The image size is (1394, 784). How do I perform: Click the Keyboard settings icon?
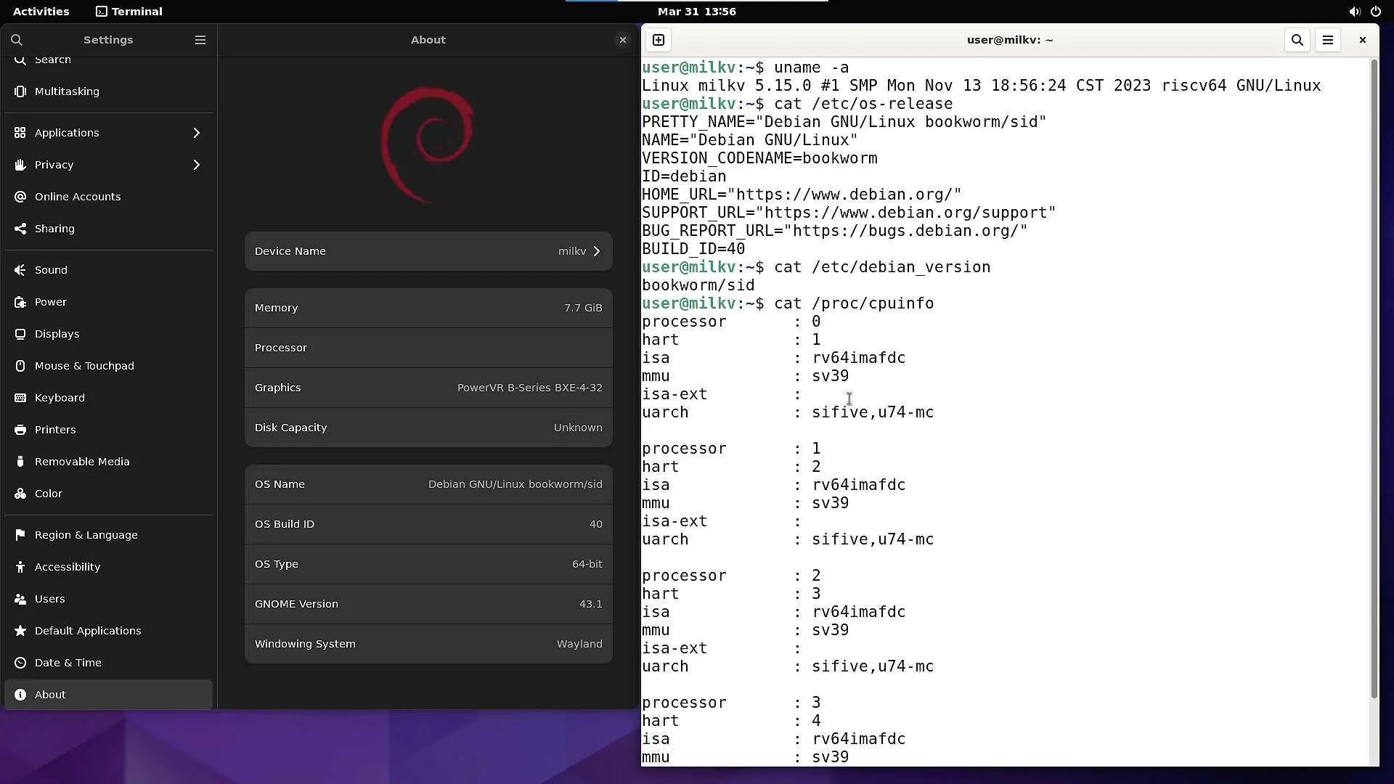[x=19, y=398]
